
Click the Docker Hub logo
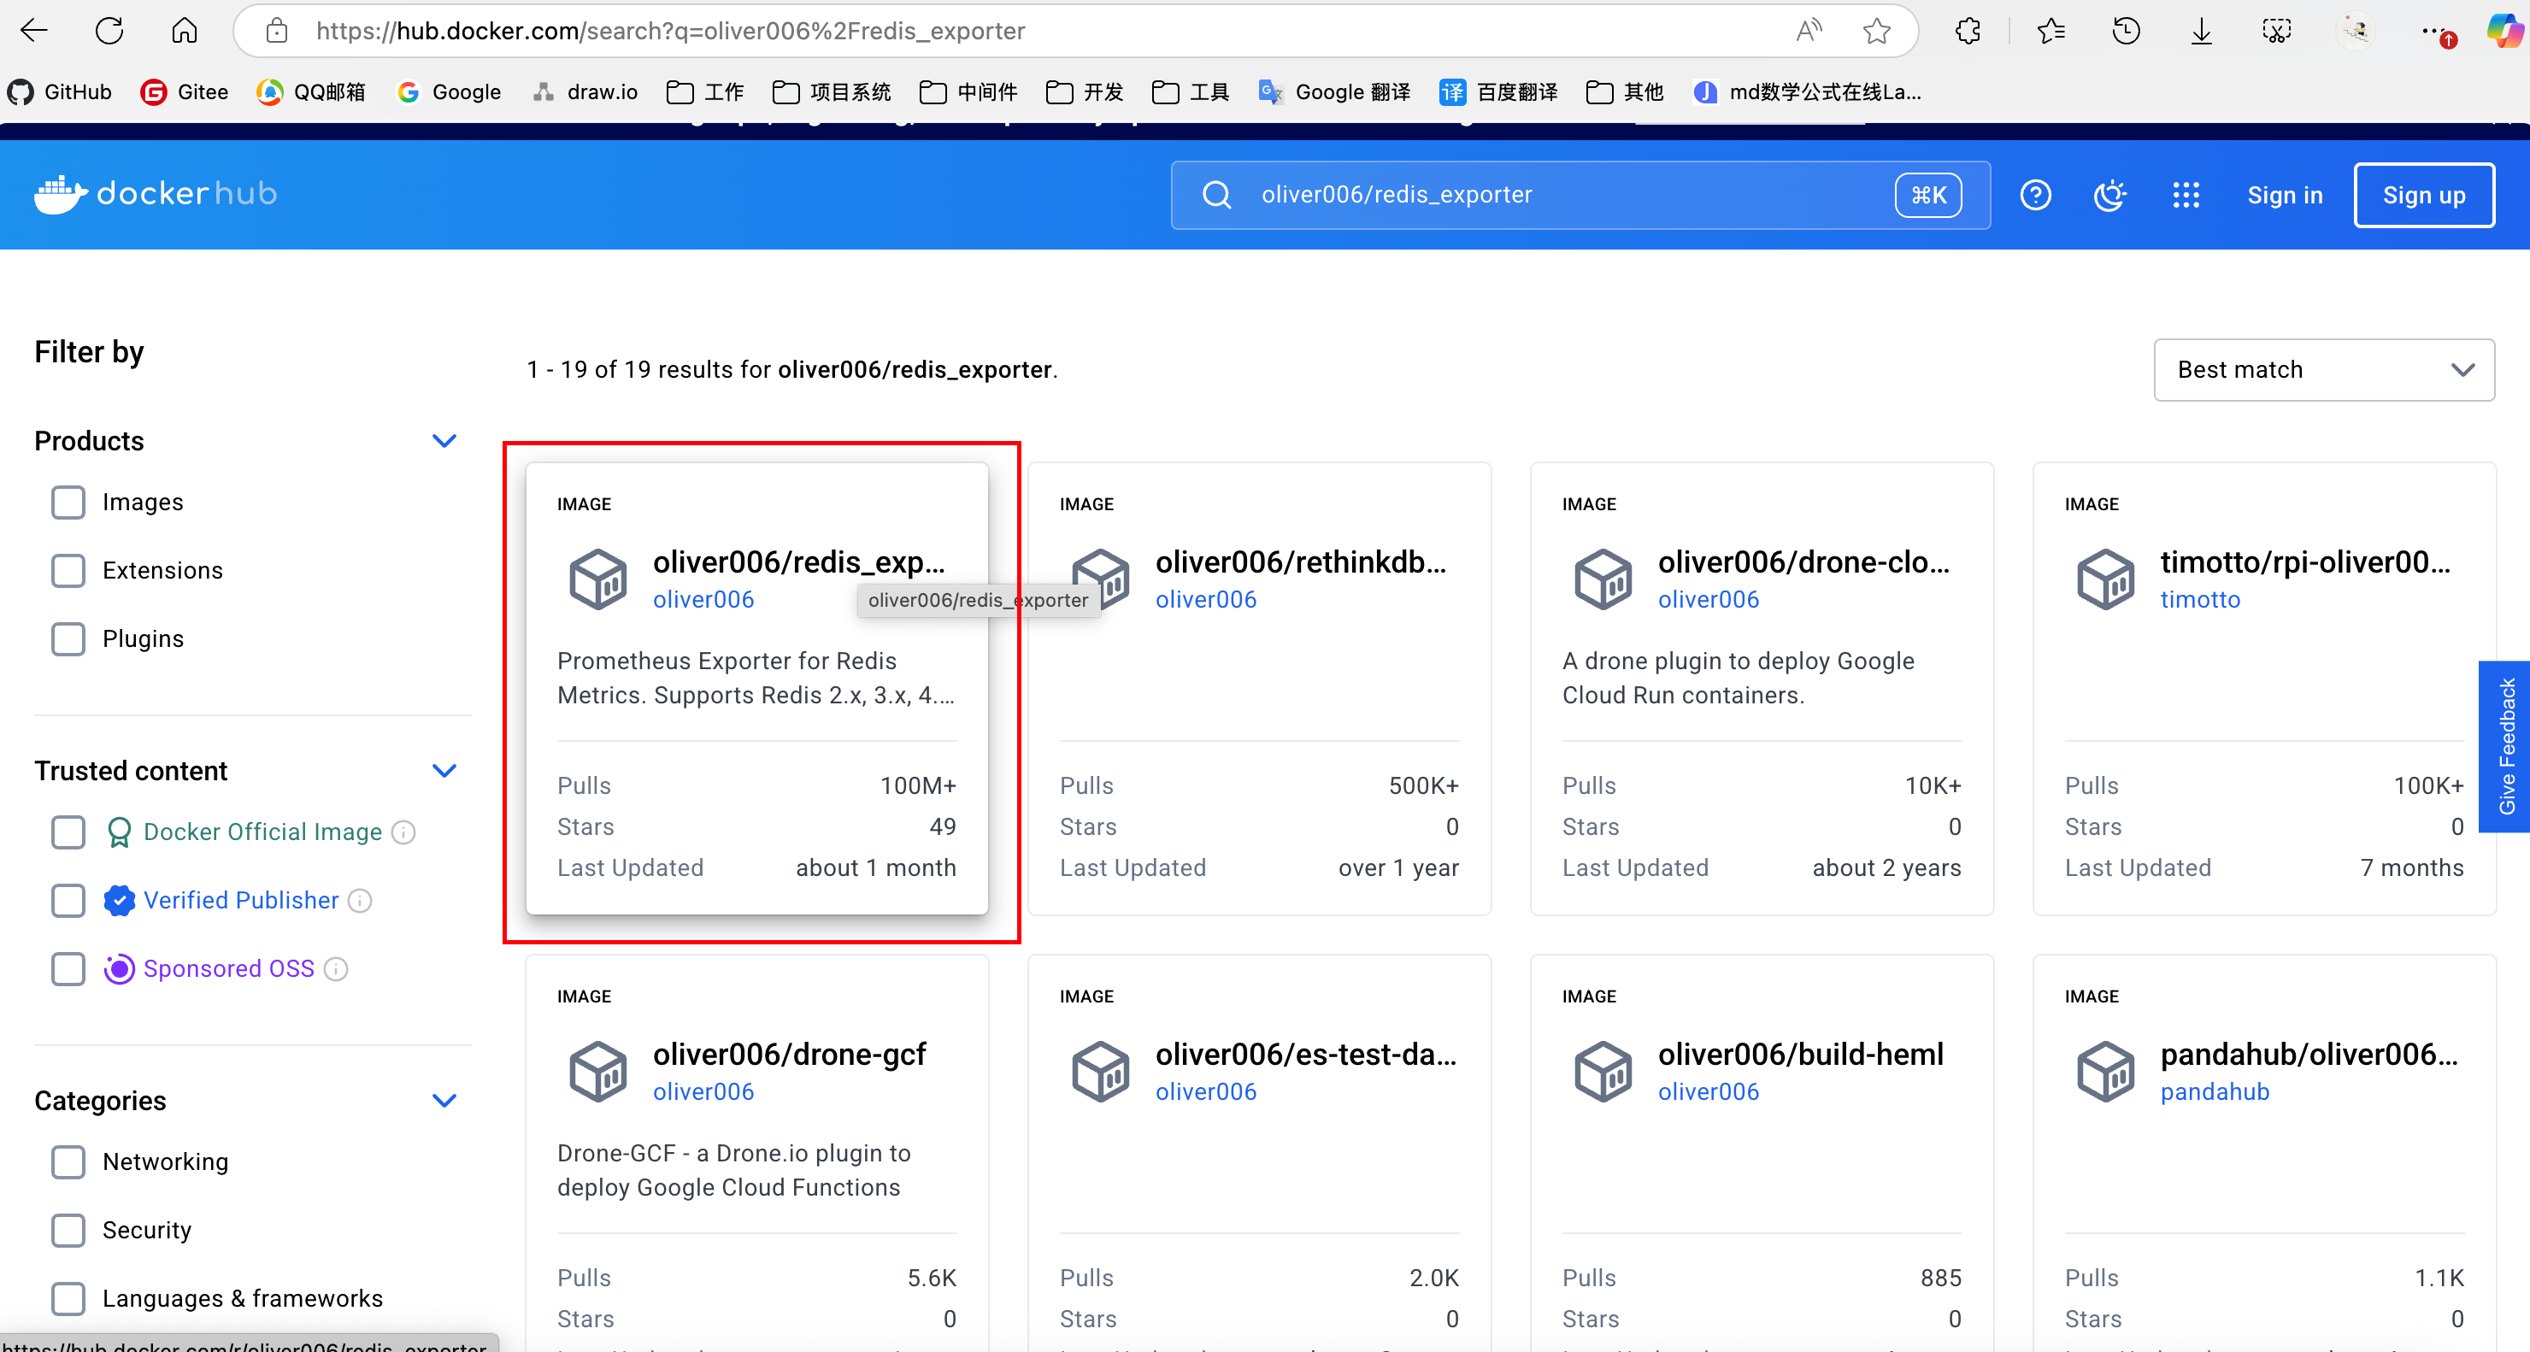[156, 193]
